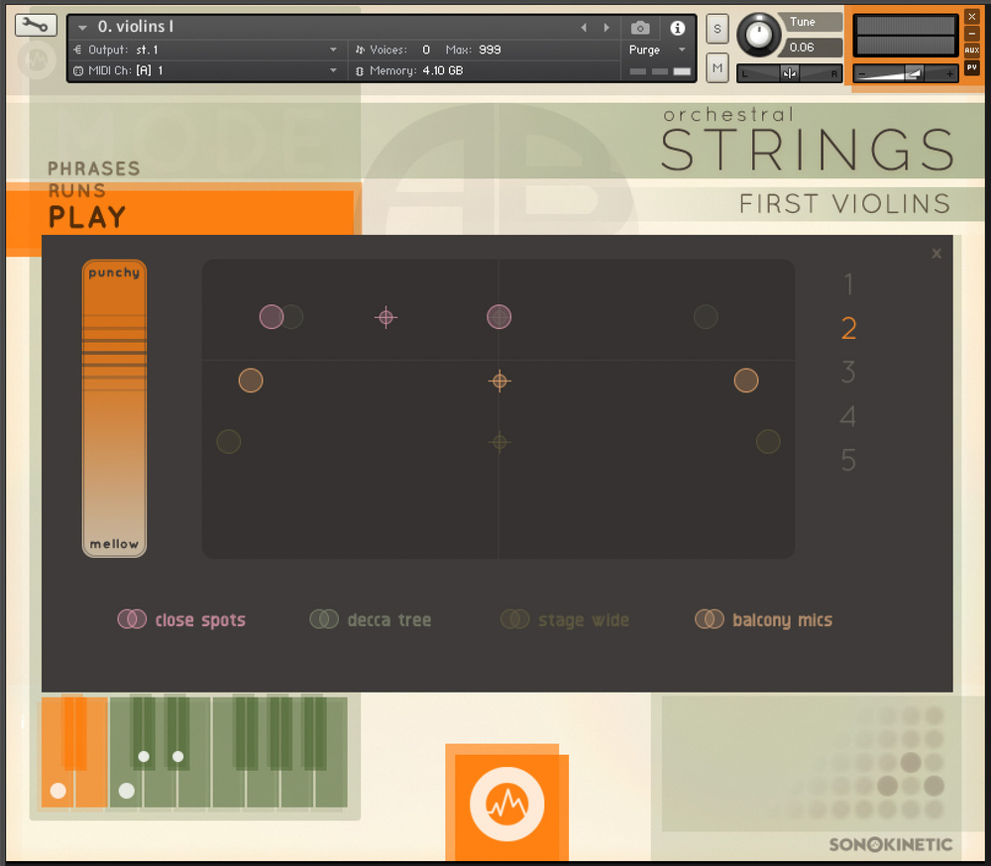Open the instrument info icon
The height and width of the screenshot is (866, 991).
[678, 28]
